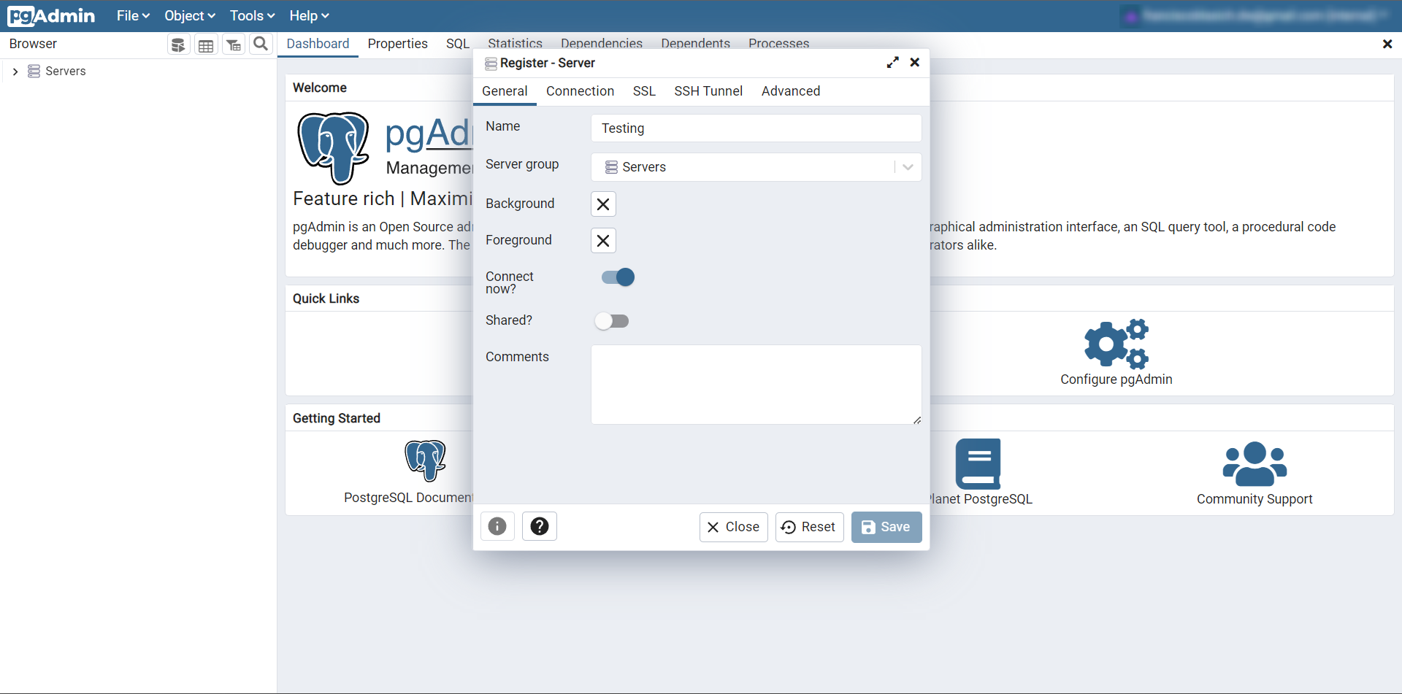Click the Planet PostgreSQL link text
Image resolution: width=1402 pixels, height=694 pixels.
pyautogui.click(x=981, y=499)
